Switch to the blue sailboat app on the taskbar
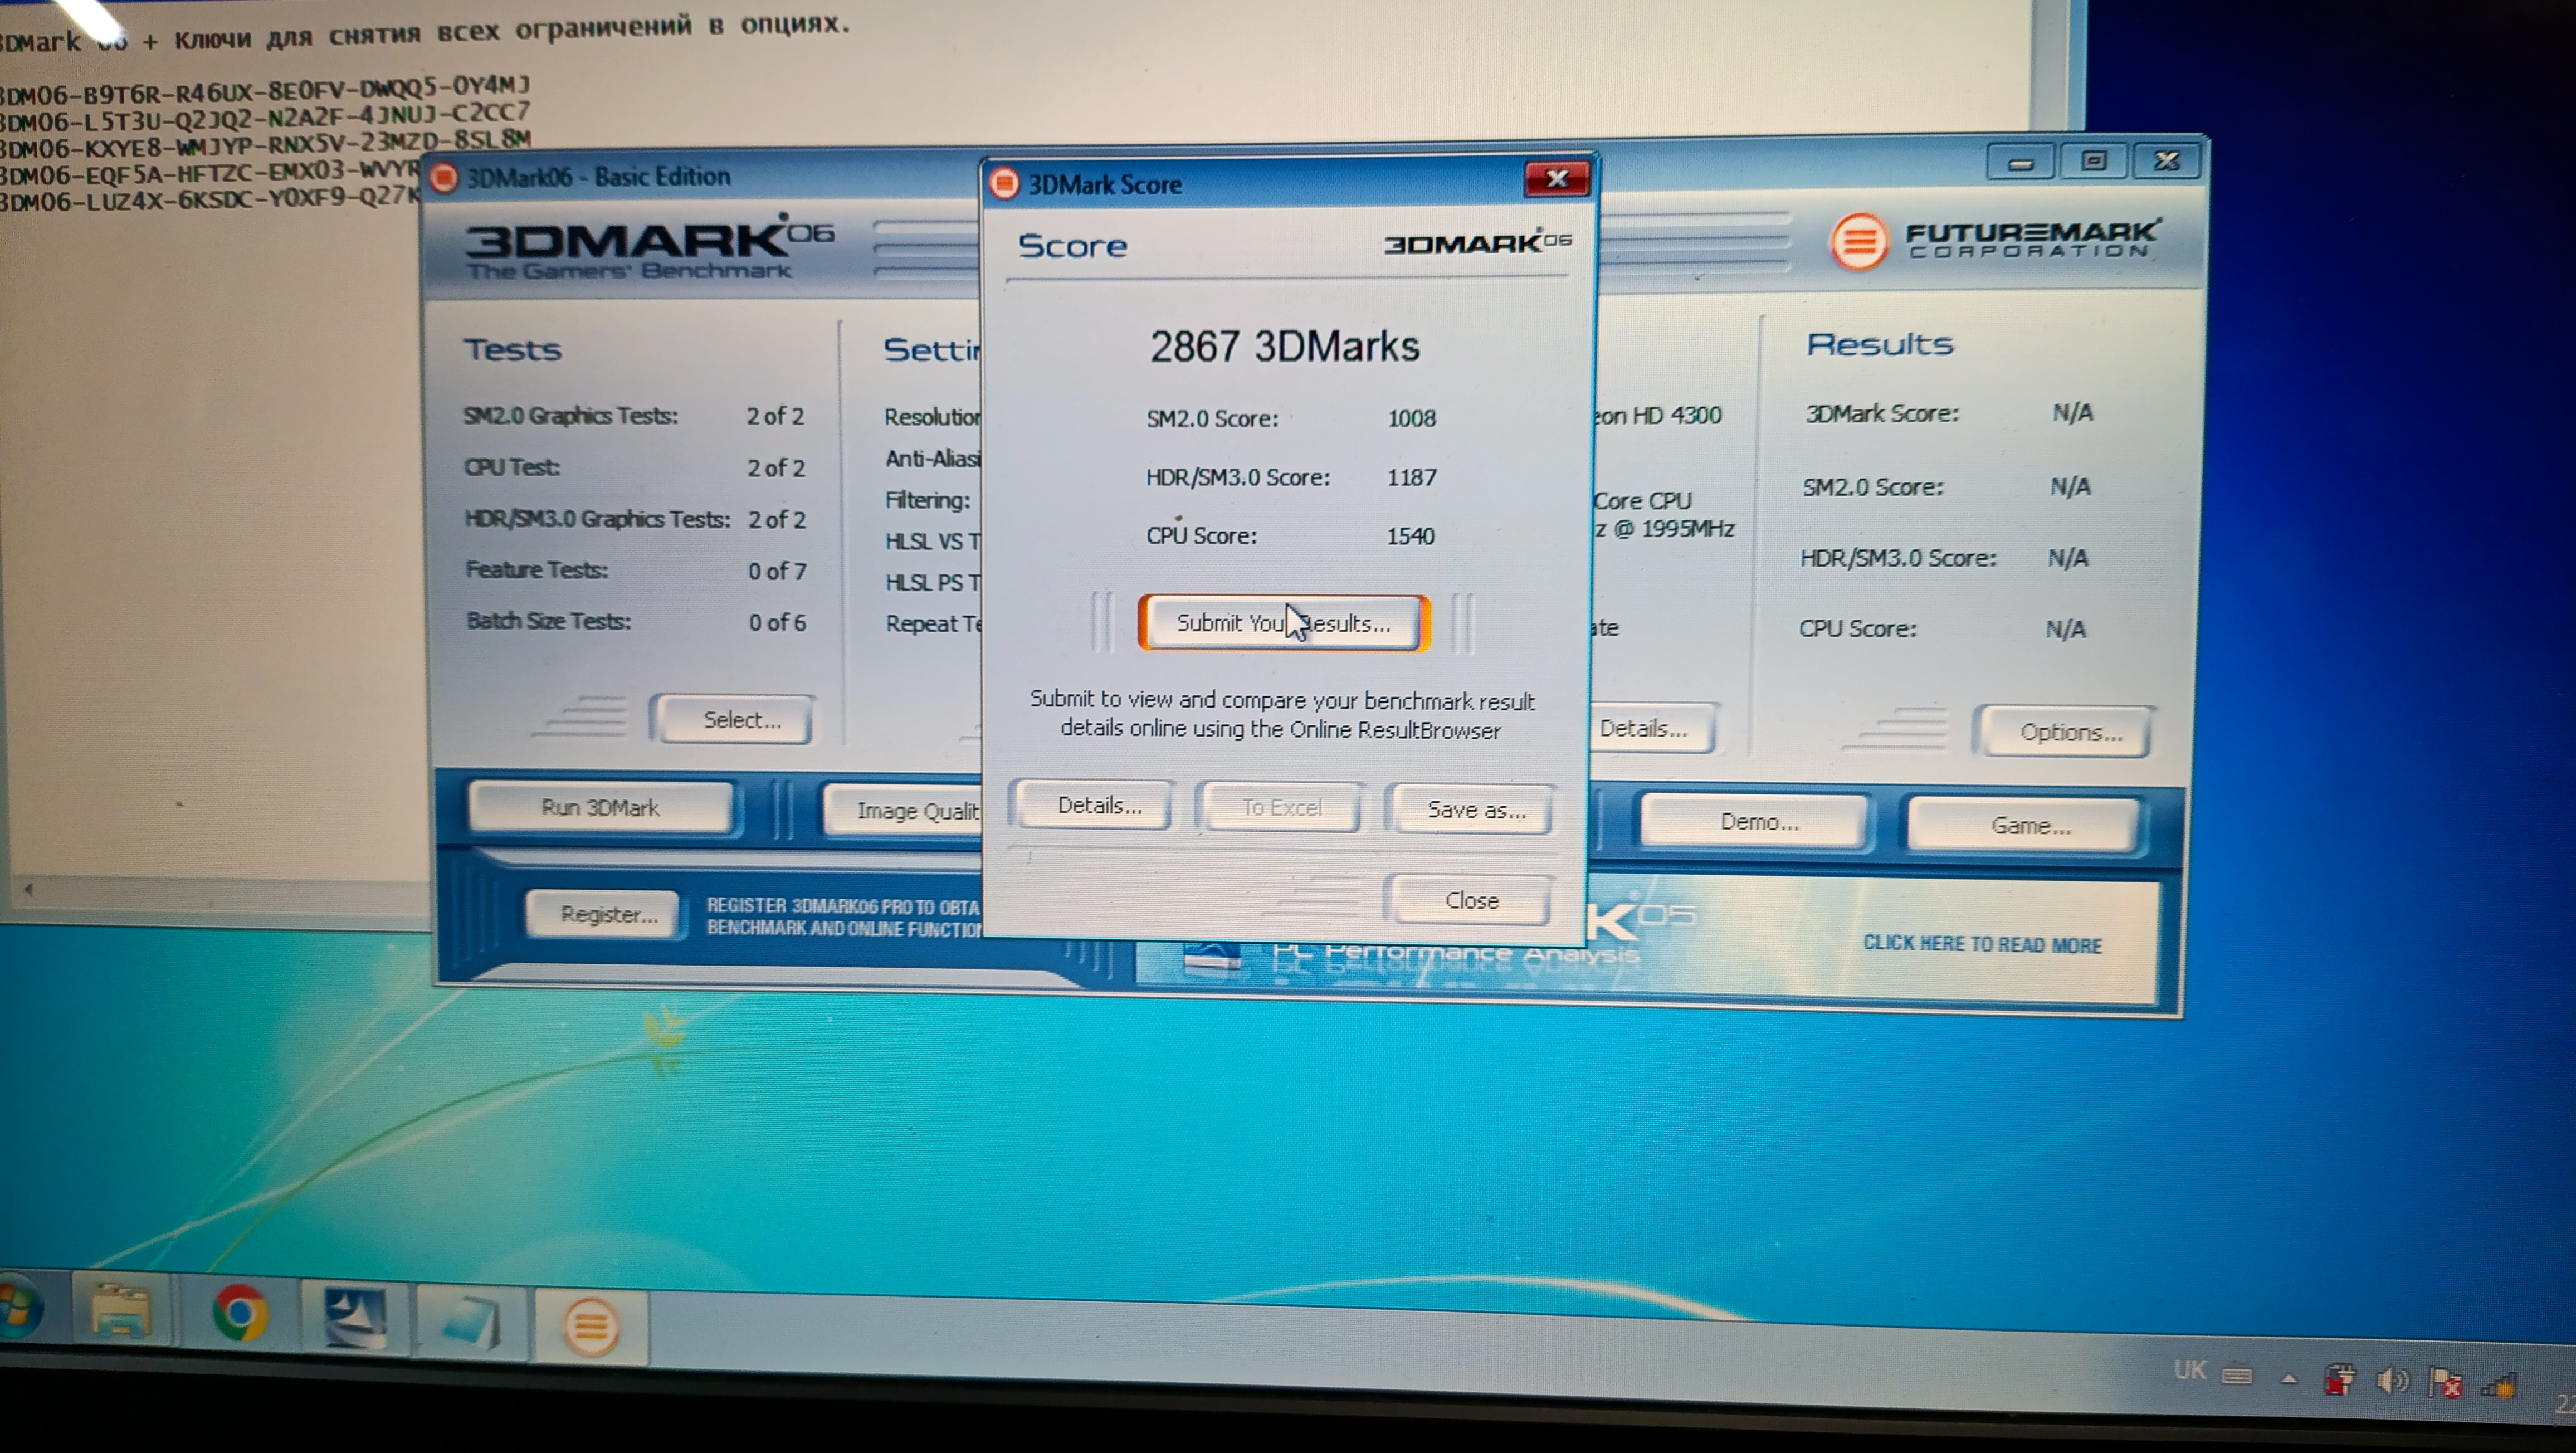This screenshot has height=1453, width=2576. pyautogui.click(x=354, y=1318)
